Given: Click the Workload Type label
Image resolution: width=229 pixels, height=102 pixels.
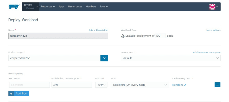Looking at the screenshot, I should pos(129,30).
